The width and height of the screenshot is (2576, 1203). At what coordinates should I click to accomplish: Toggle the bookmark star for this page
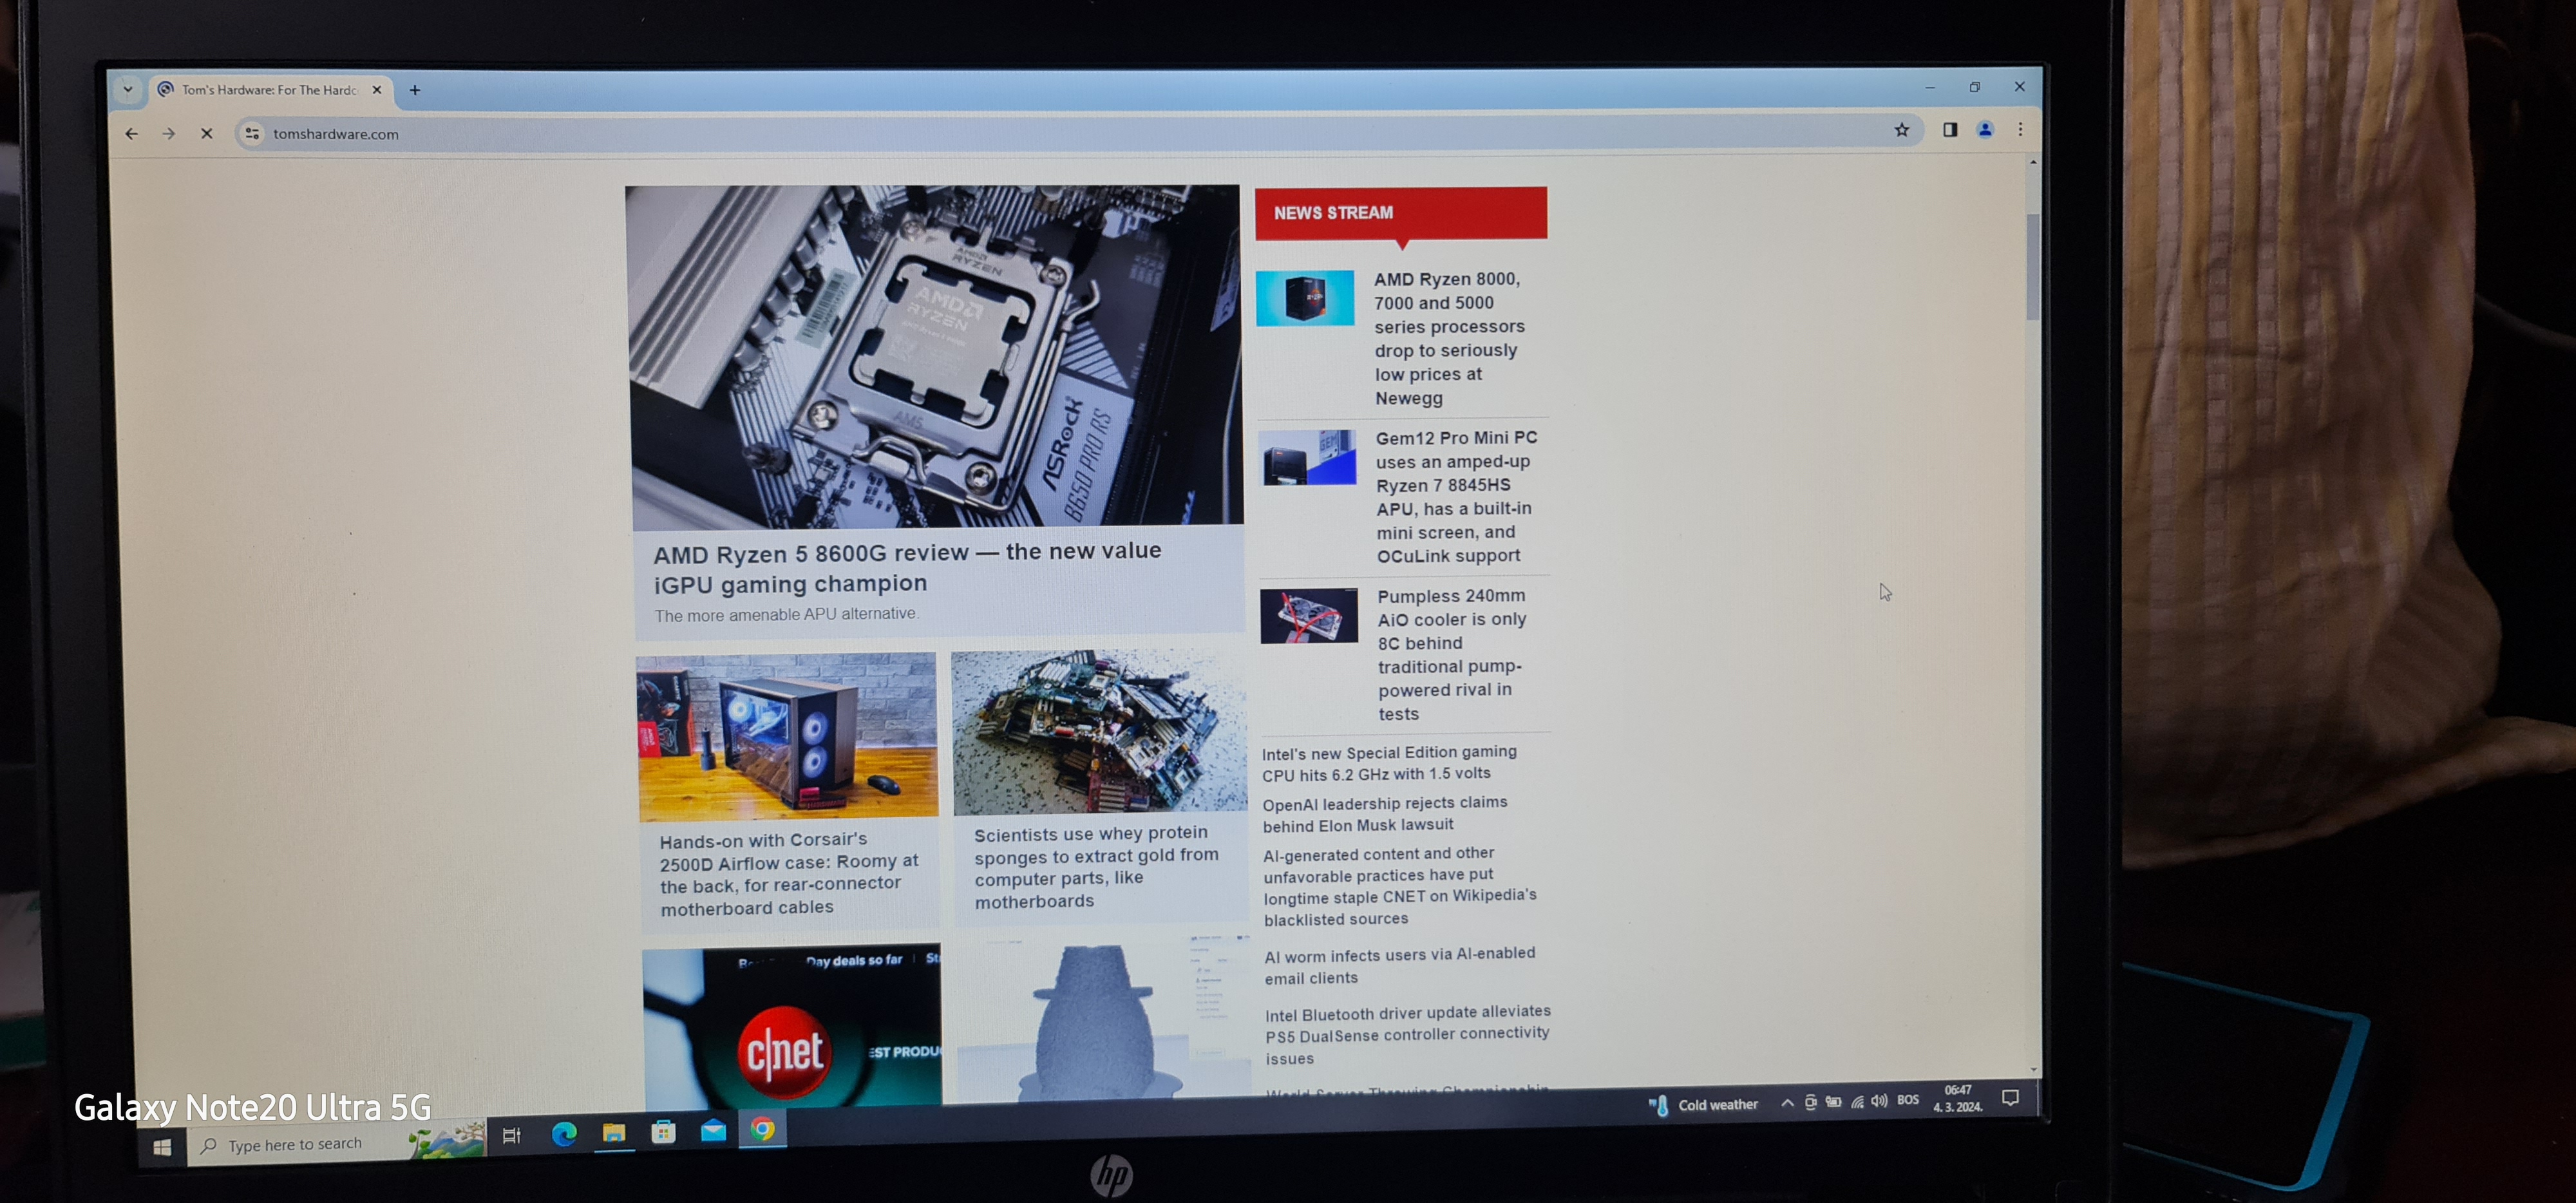point(1903,130)
